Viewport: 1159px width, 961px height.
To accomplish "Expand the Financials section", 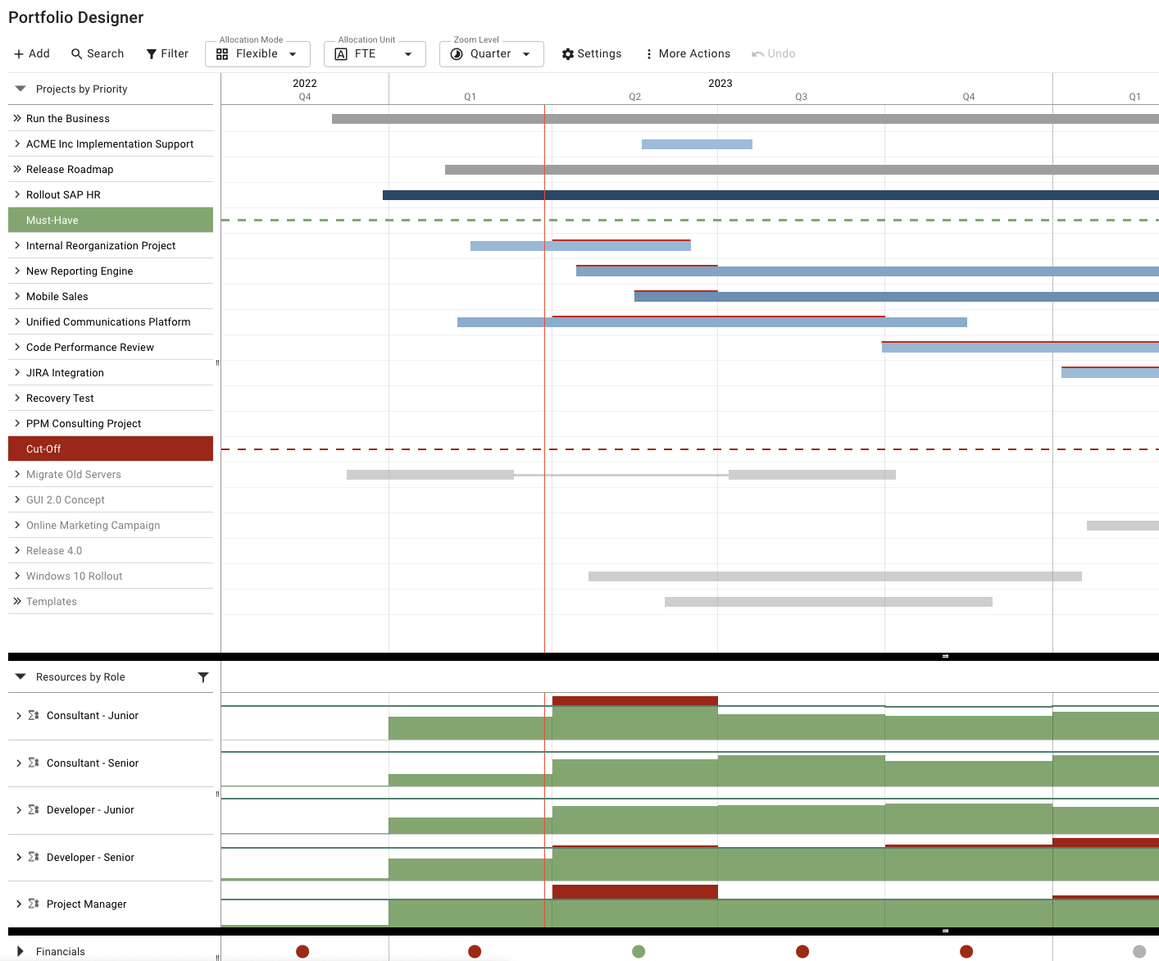I will pos(21,951).
